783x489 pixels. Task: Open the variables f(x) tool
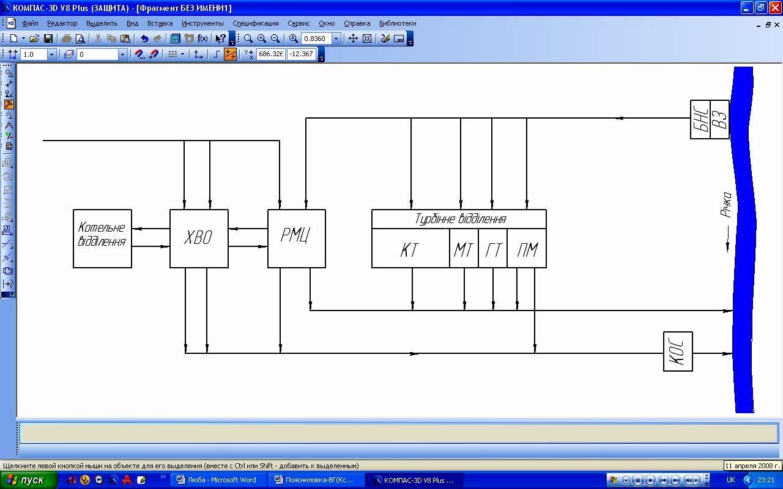(x=202, y=39)
